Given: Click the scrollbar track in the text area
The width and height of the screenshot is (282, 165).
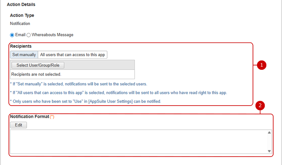Looking at the screenshot, I should tap(269, 142).
